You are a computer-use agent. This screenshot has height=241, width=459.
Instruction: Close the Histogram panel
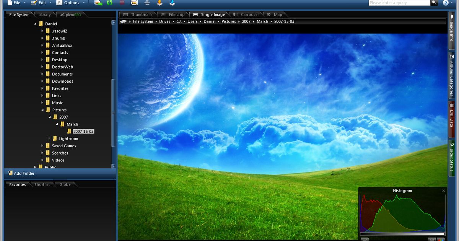[444, 191]
